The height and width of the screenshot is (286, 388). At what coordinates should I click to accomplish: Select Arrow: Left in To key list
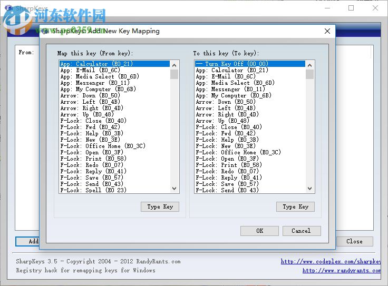pyautogui.click(x=250, y=109)
